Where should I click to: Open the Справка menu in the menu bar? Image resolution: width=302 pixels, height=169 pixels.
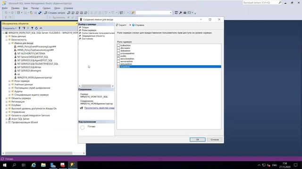[x=68, y=8]
